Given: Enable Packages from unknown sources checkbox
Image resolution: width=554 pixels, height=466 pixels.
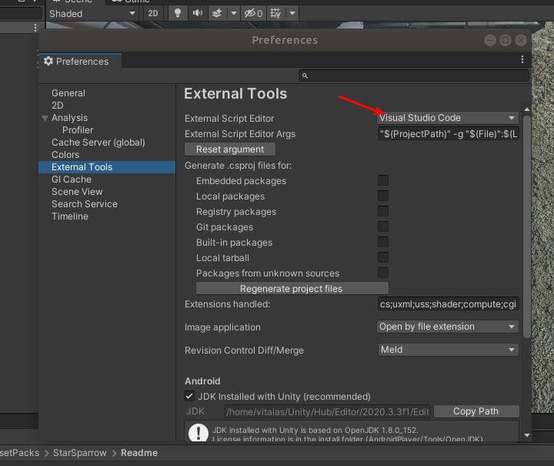Looking at the screenshot, I should click(383, 273).
